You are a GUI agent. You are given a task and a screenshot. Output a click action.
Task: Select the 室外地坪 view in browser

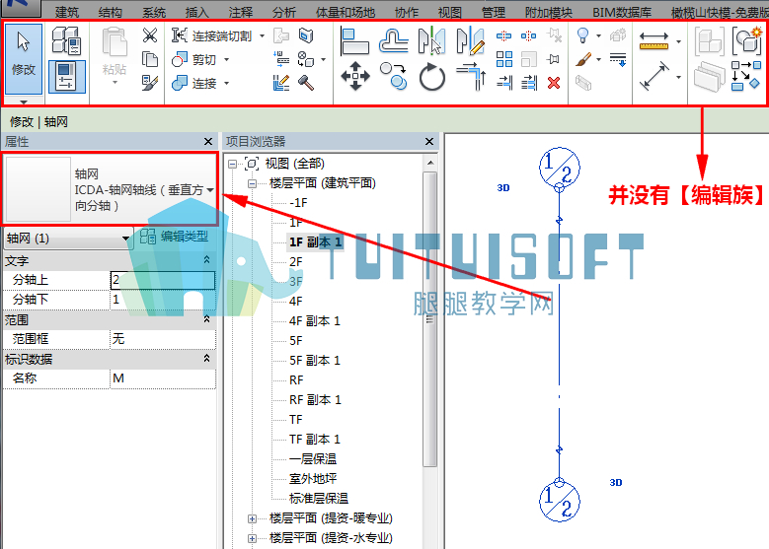pos(313,478)
